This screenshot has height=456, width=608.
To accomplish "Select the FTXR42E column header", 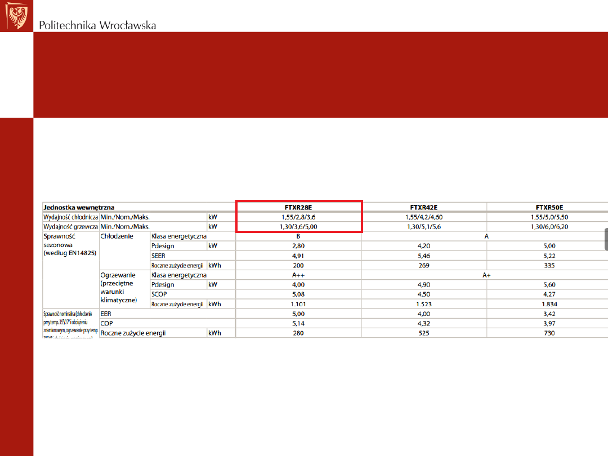I will click(x=424, y=207).
